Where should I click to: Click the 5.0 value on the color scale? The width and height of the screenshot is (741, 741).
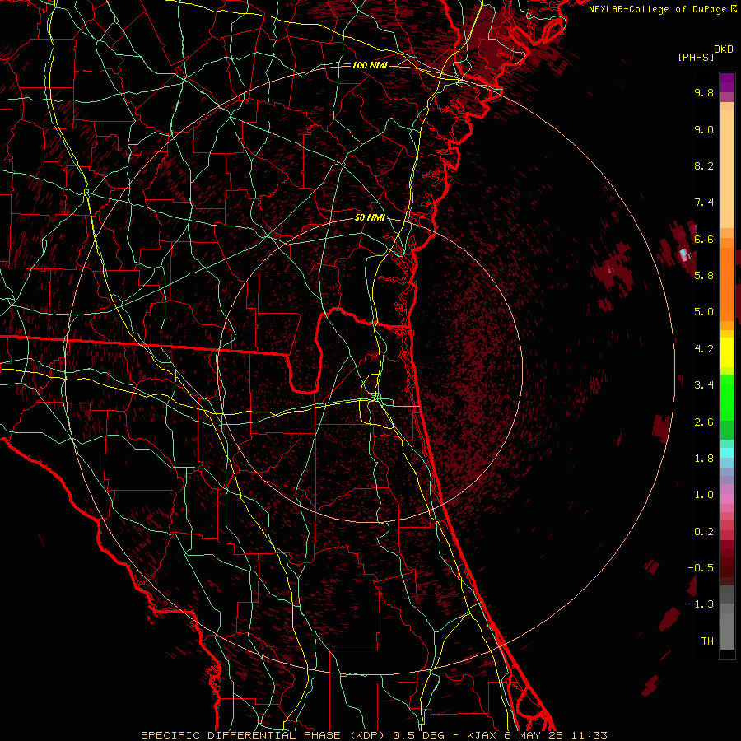pos(704,312)
